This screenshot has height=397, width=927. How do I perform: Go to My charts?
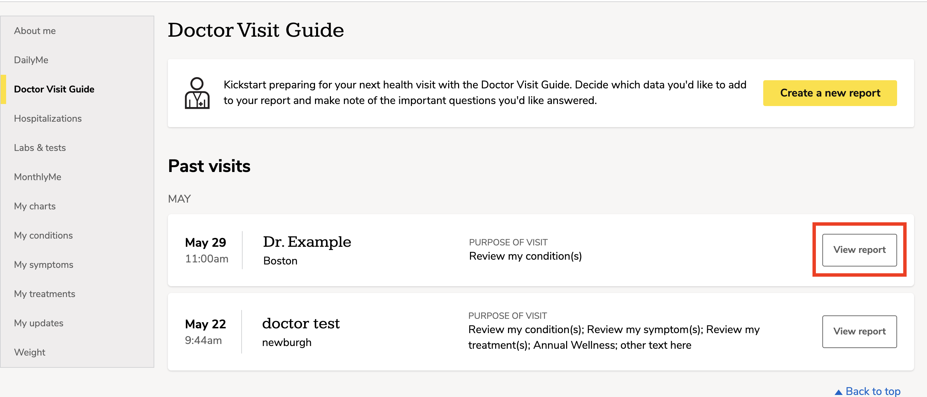[35, 206]
